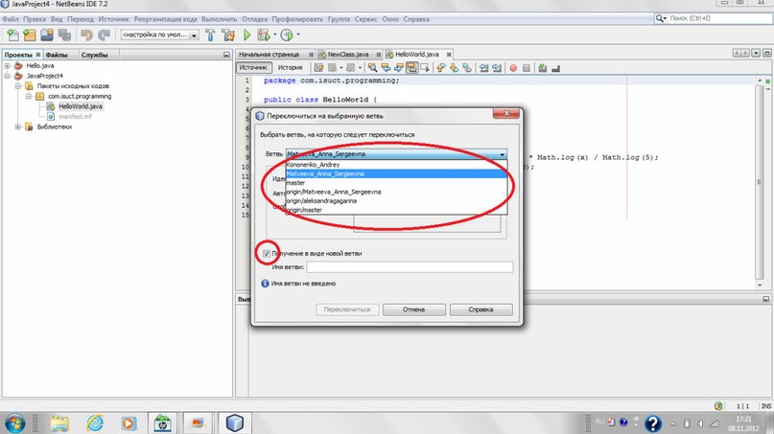Open the Реорганизация кода menu
Image resolution: width=774 pixels, height=434 pixels.
(165, 19)
